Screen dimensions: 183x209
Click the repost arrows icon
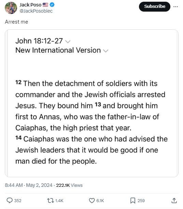(51, 200)
